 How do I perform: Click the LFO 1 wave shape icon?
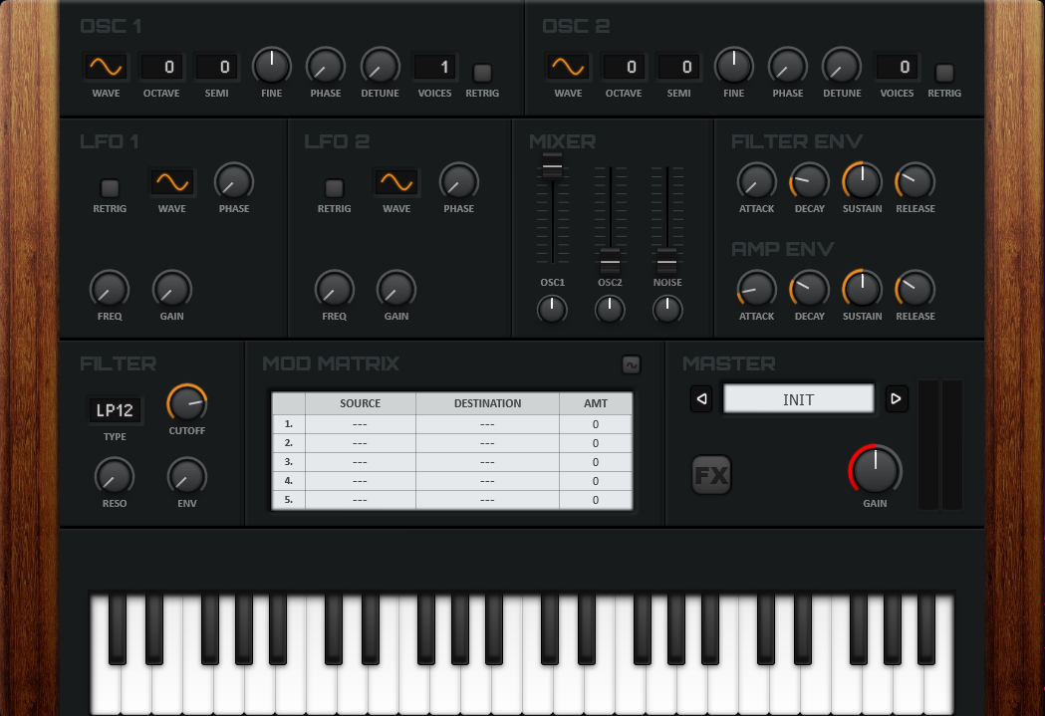click(172, 182)
